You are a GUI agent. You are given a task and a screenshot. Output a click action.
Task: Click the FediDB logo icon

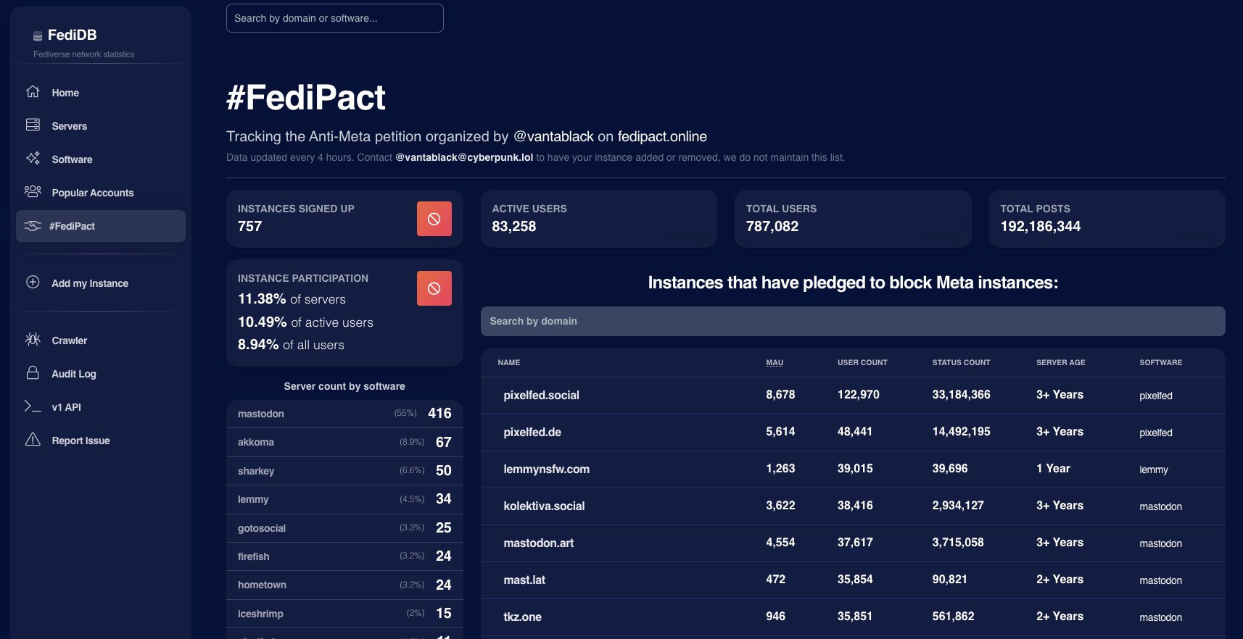38,36
